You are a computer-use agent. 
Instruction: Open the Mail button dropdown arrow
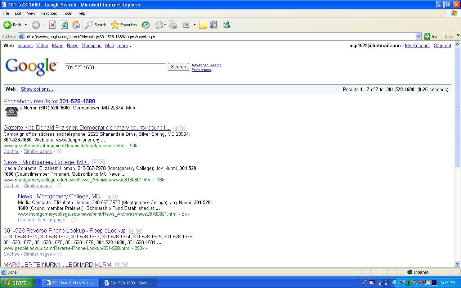(x=165, y=25)
